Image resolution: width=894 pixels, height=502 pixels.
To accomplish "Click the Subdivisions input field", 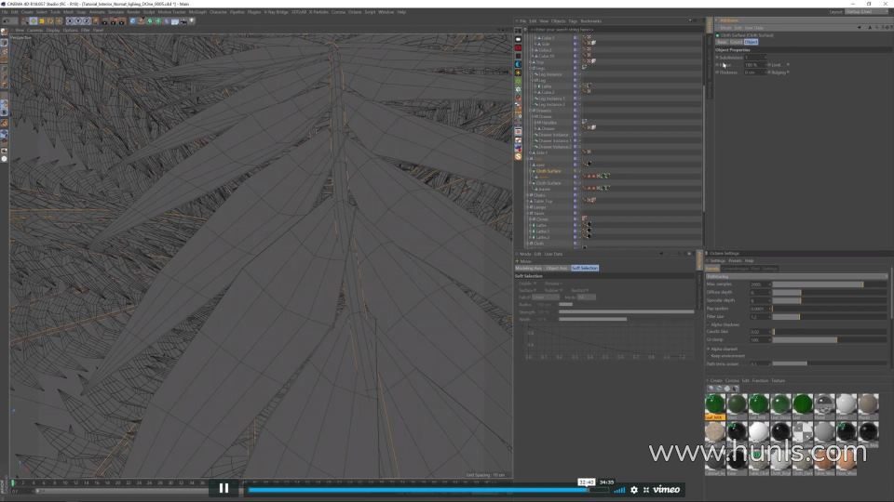I will point(755,57).
